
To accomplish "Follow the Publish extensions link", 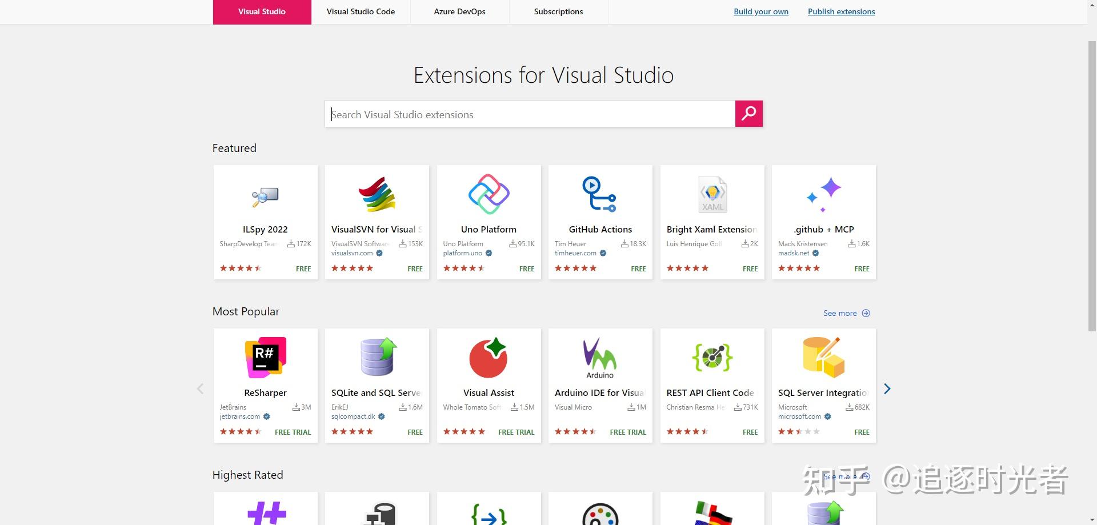I will [841, 11].
